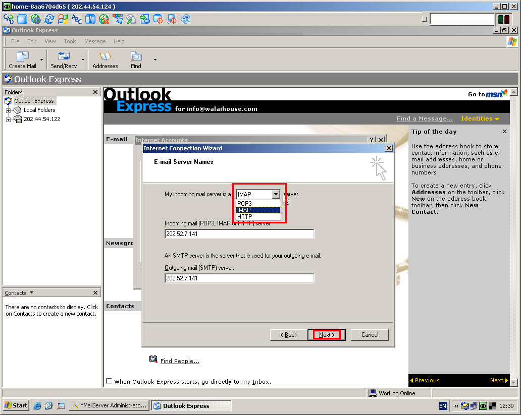Open the Create Mail dropdown arrow
The height and width of the screenshot is (415, 521).
[41, 60]
